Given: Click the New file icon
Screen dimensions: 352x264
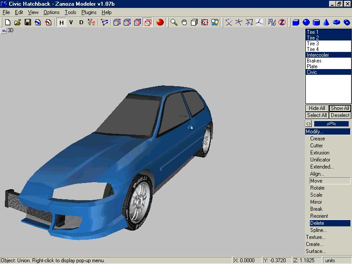Looking at the screenshot, I should [7, 22].
